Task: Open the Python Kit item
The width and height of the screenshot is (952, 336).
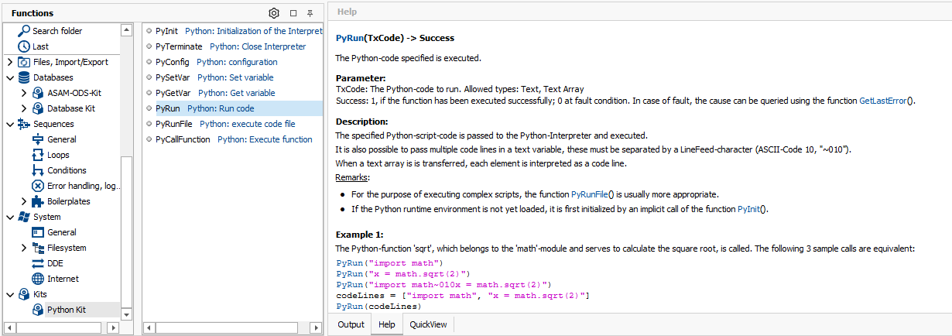Action: (66, 310)
